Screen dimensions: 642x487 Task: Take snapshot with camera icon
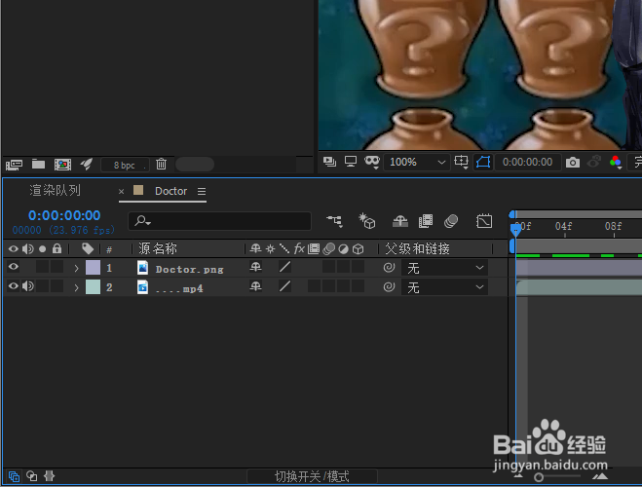pyautogui.click(x=573, y=163)
